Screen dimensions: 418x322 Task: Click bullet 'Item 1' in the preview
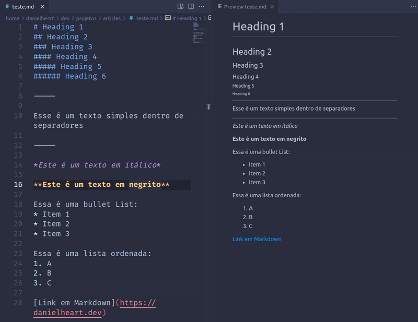257,164
